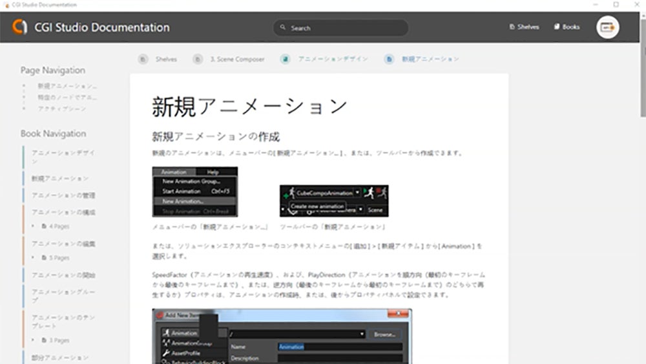Jump to アクティブシーン page navigation entry
Image resolution: width=646 pixels, height=364 pixels.
click(x=62, y=109)
